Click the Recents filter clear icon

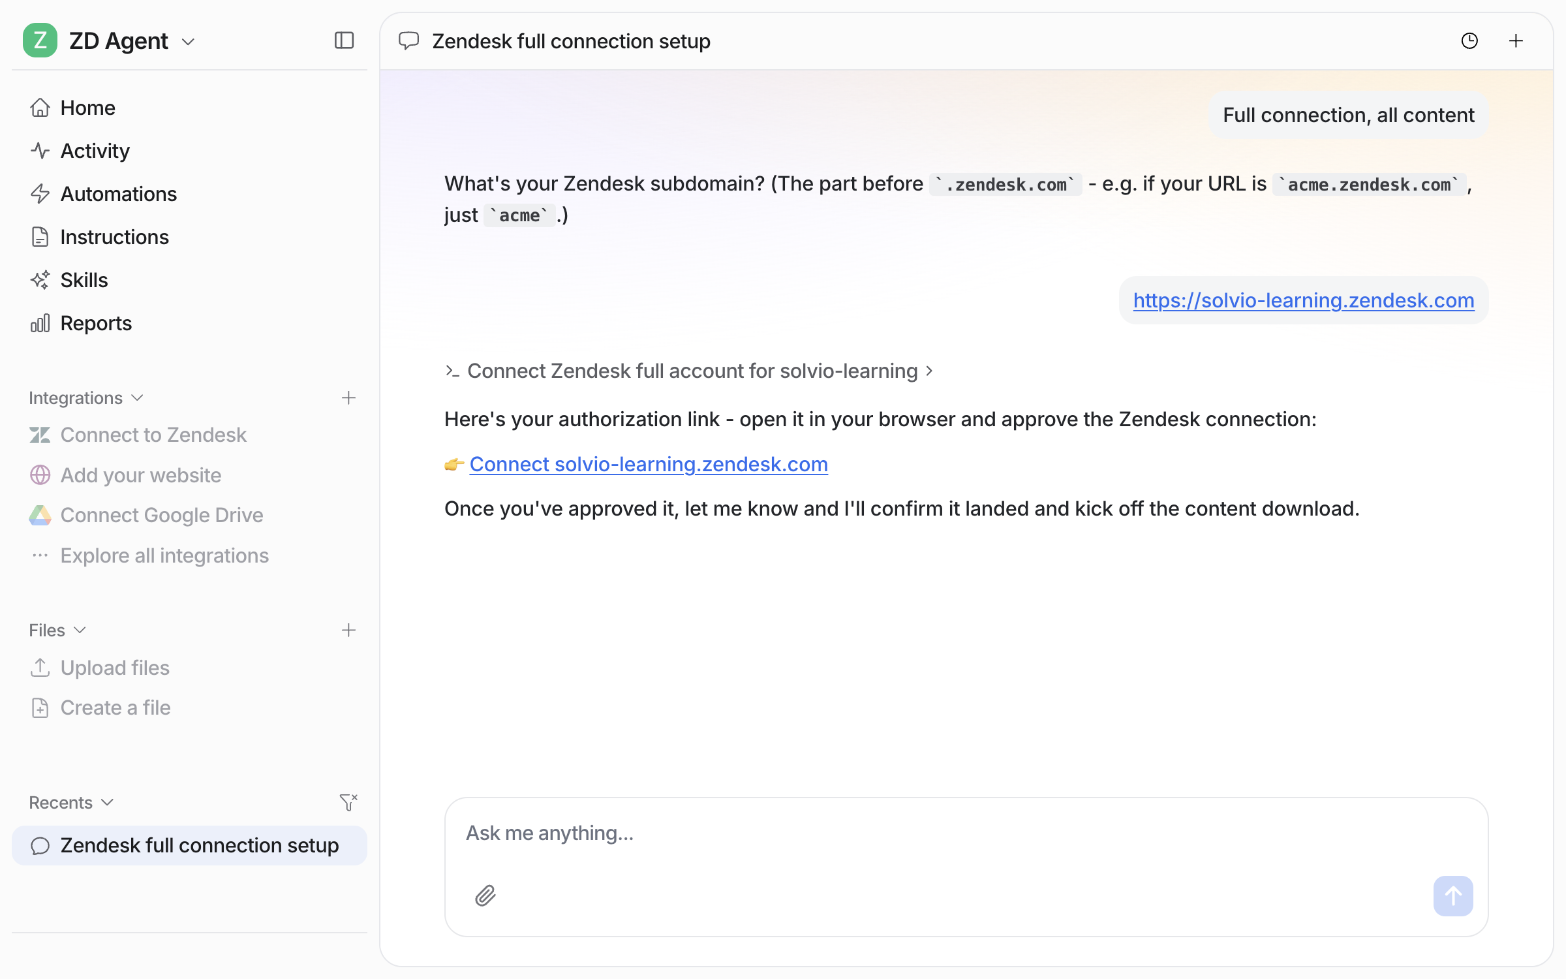(348, 802)
